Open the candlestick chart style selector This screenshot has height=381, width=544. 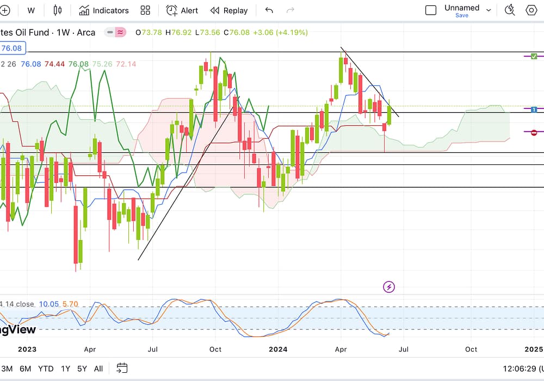(58, 10)
